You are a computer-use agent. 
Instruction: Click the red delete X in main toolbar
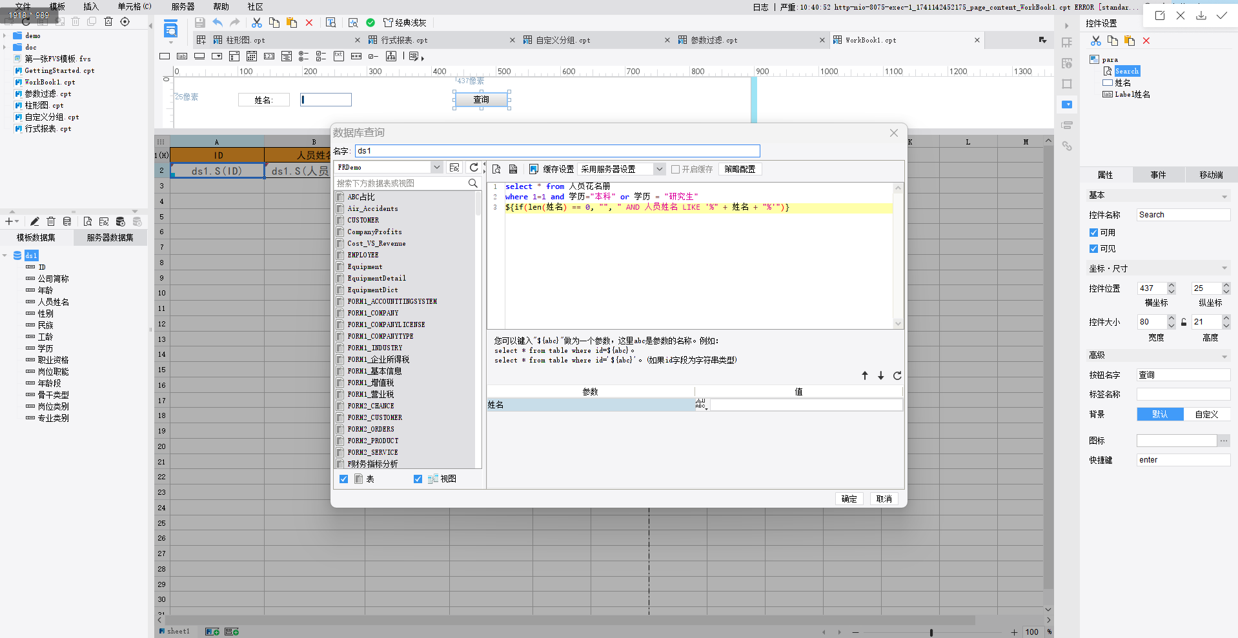pos(309,23)
